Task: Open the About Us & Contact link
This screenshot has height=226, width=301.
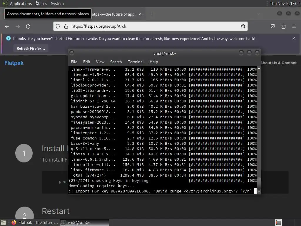Action: pyautogui.click(x=279, y=63)
